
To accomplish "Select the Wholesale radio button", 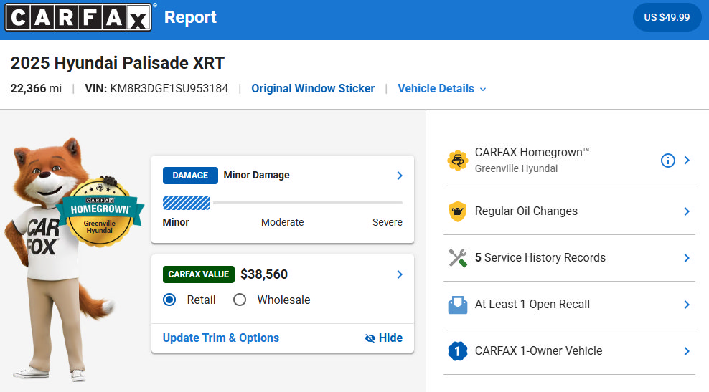I will (x=240, y=300).
